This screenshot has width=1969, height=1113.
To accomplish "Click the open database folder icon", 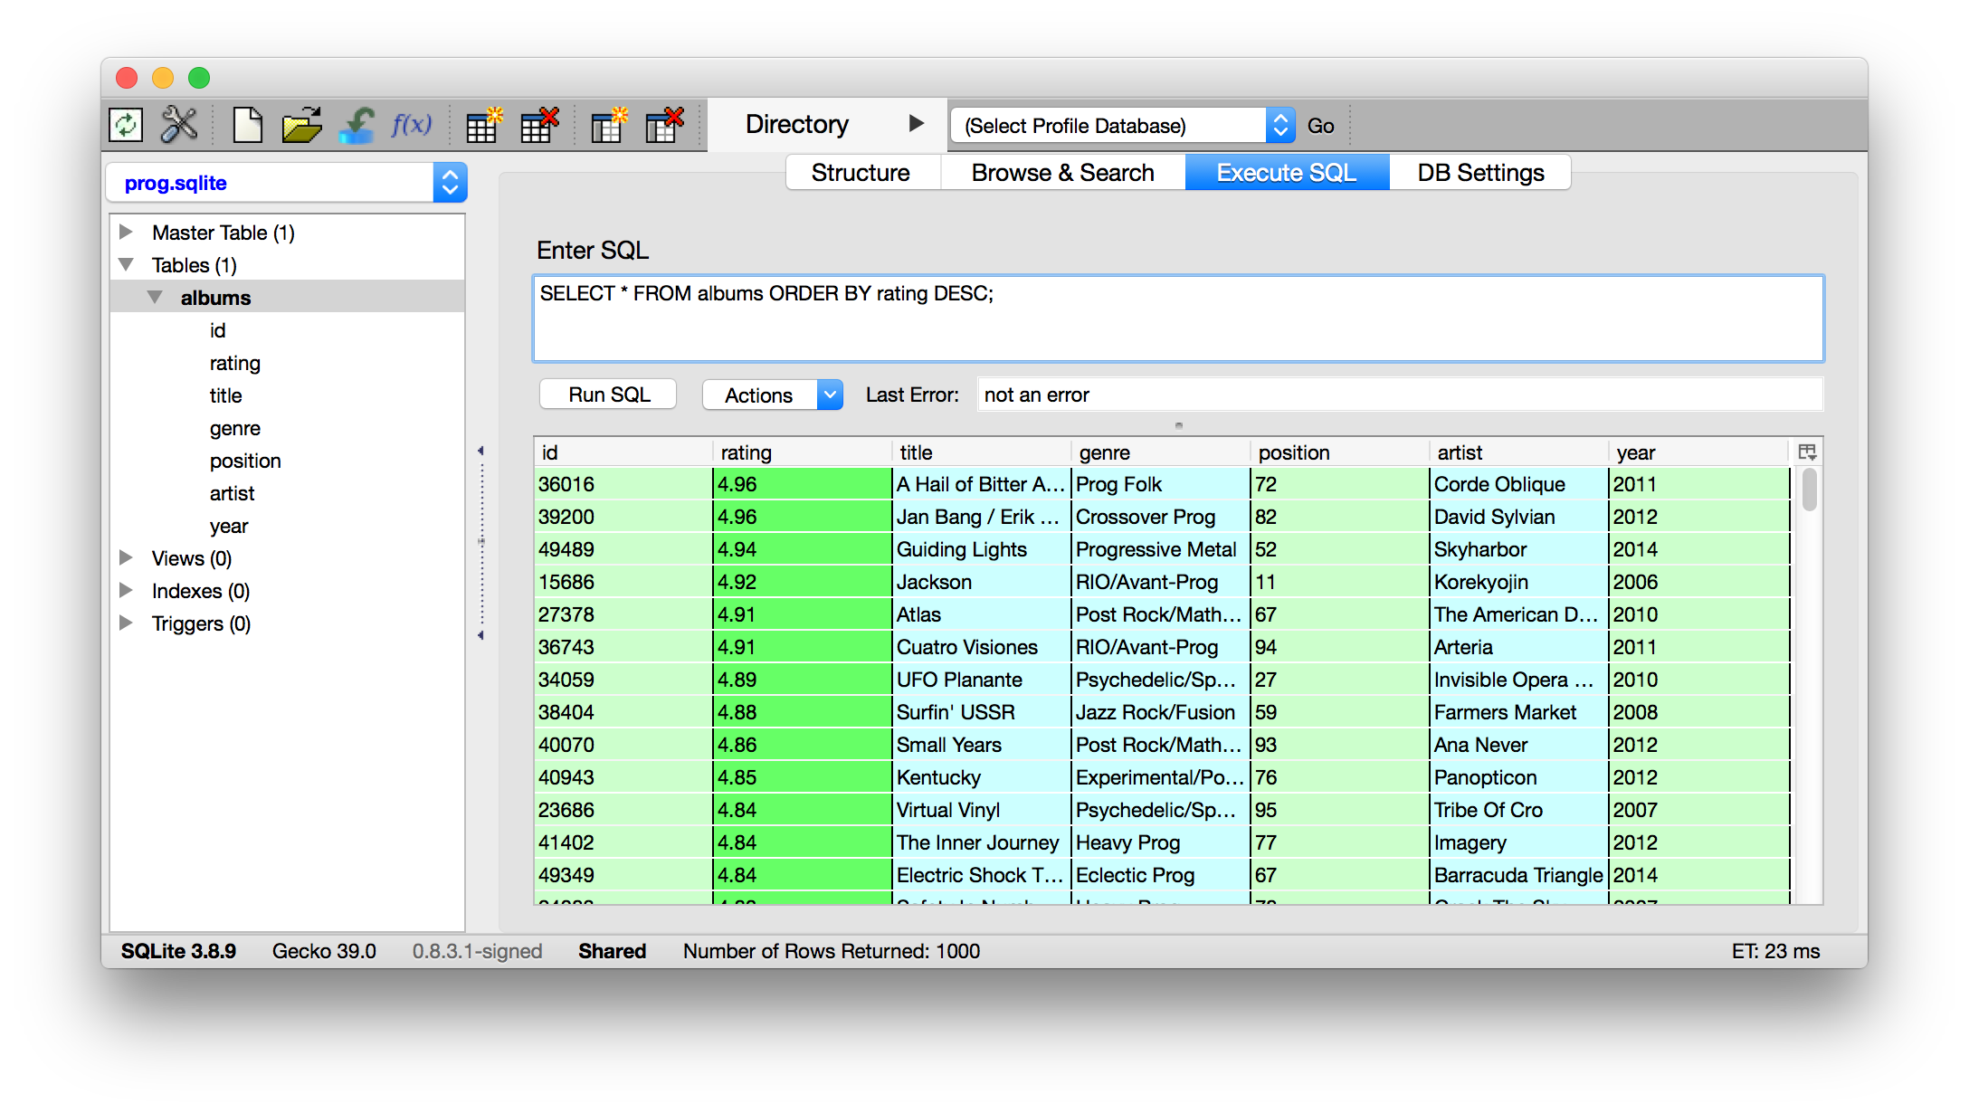I will tap(301, 125).
